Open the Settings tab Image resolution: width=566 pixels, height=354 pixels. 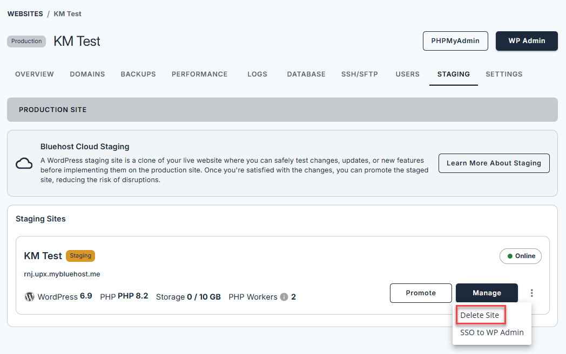click(x=504, y=74)
